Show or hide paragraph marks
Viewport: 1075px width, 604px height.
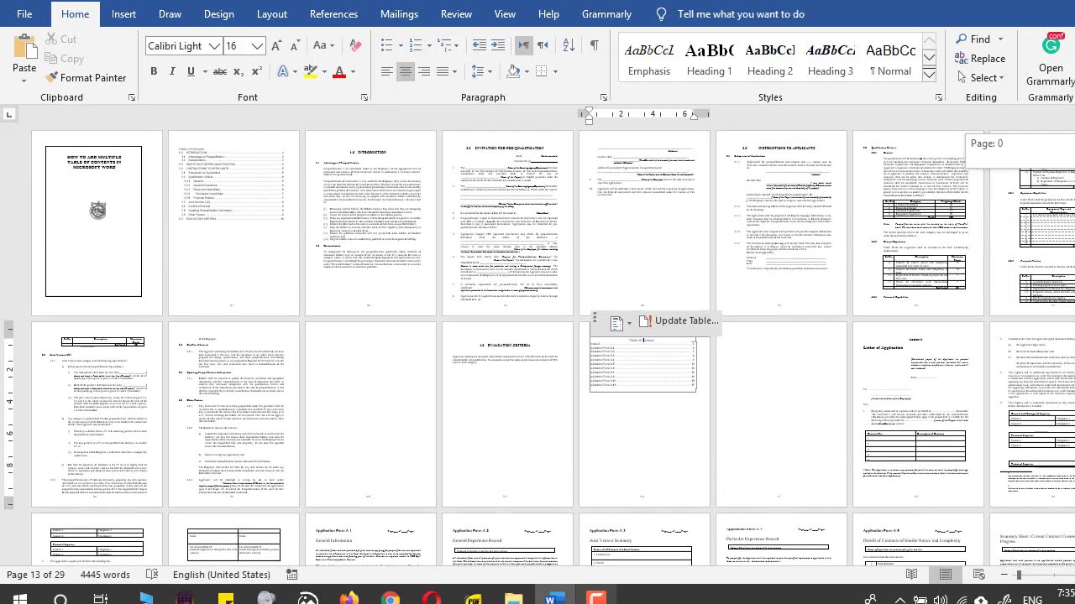594,45
